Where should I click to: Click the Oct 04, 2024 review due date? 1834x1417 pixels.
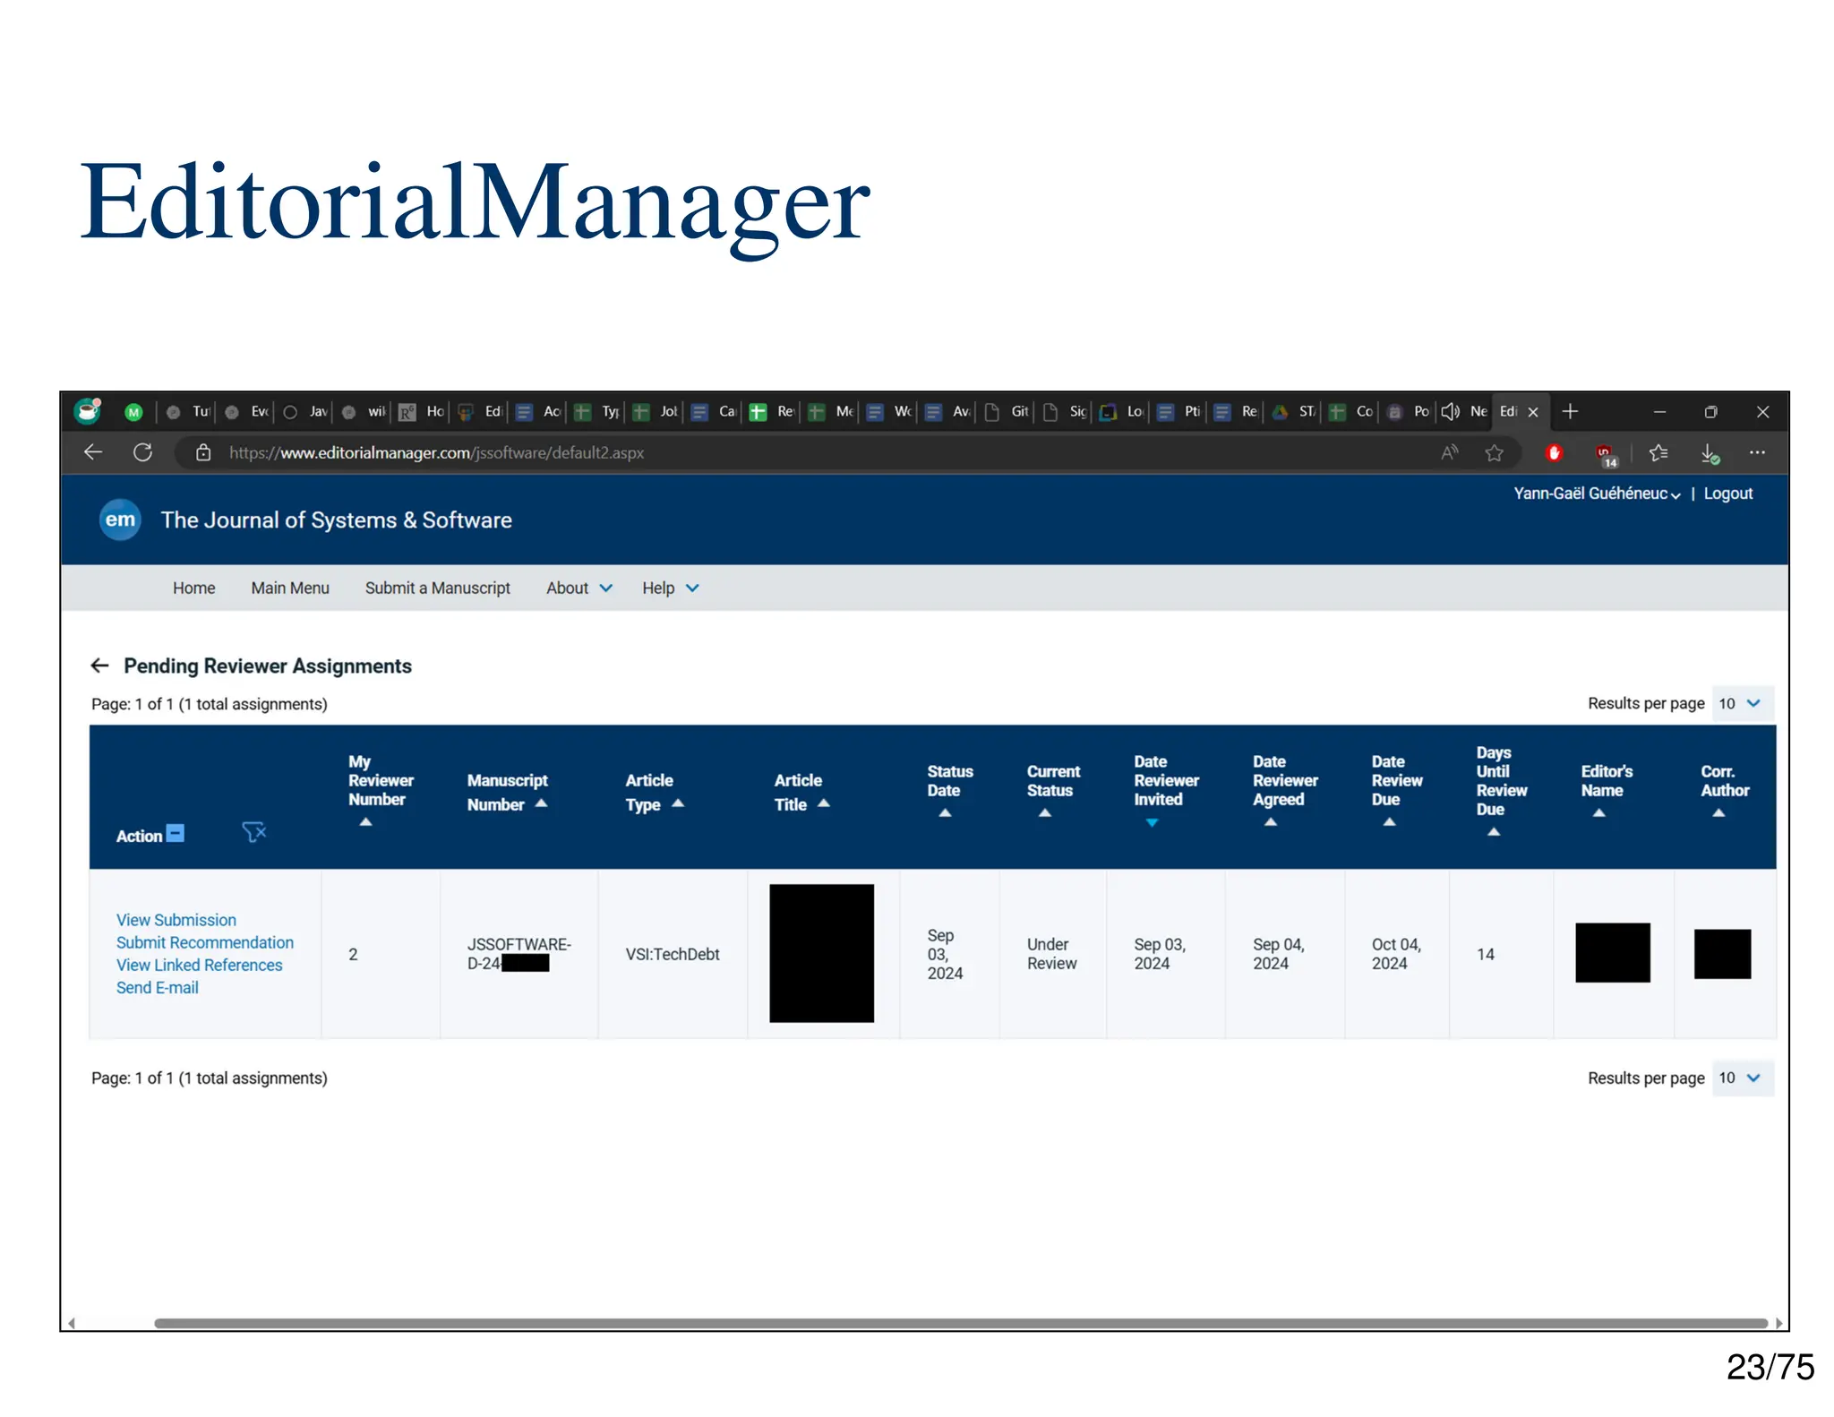click(x=1396, y=954)
